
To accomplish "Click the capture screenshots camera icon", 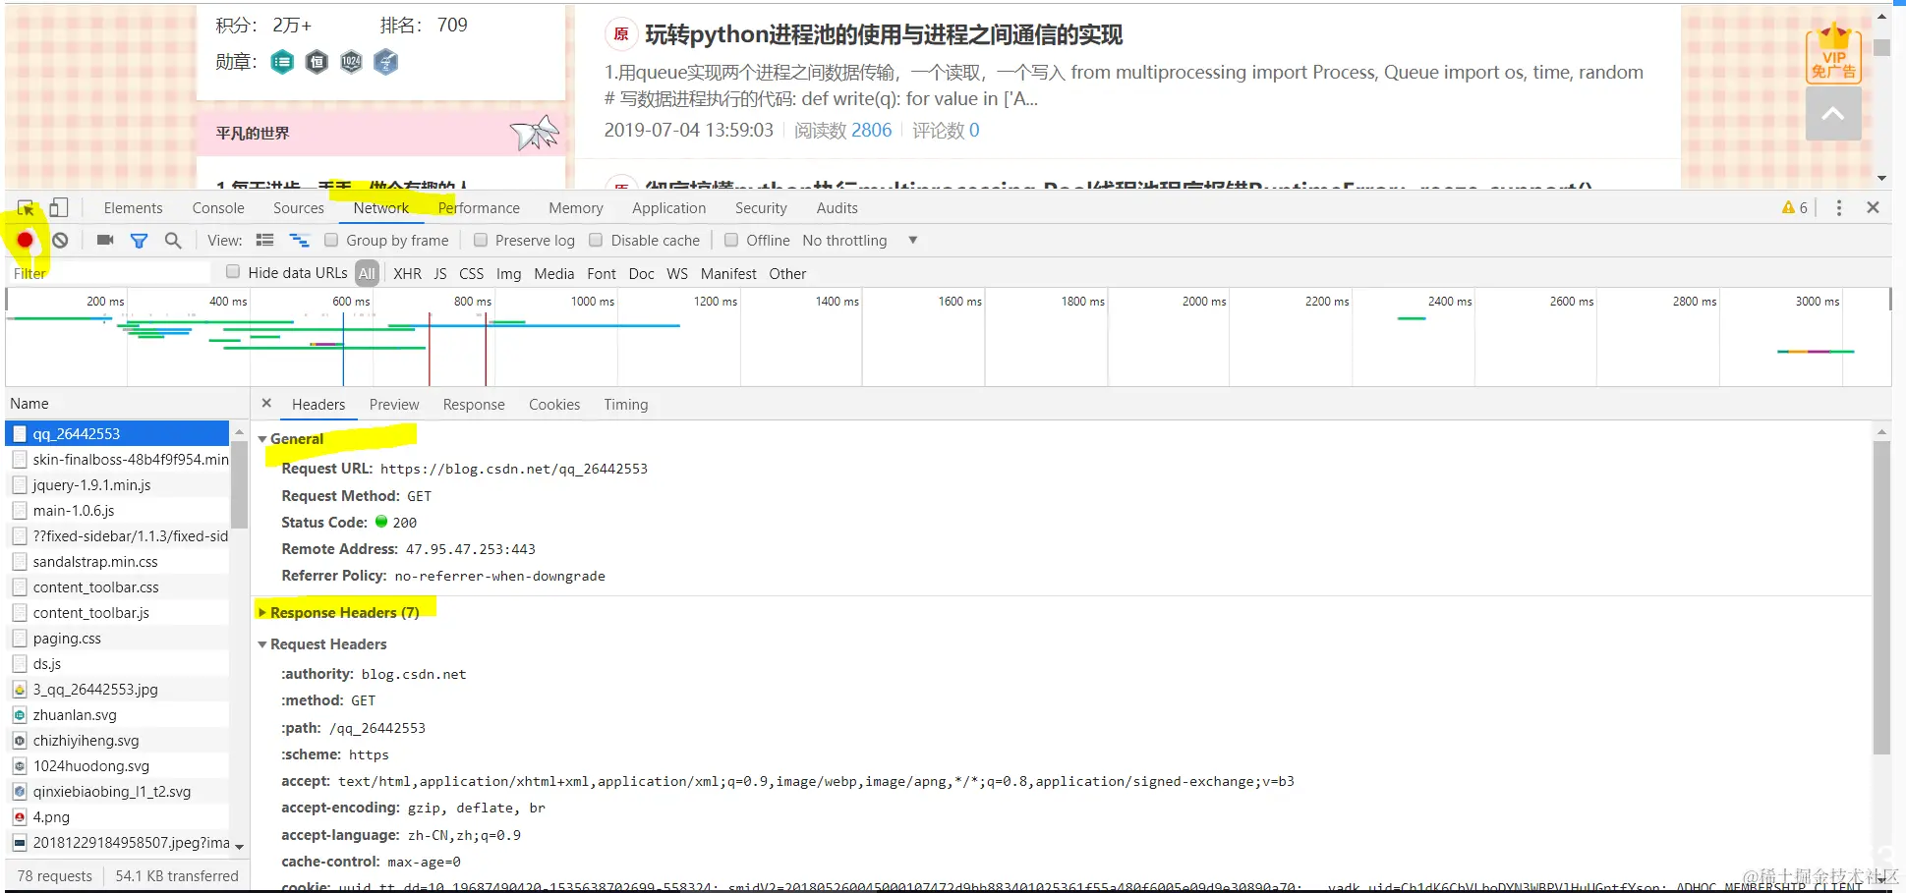I will click(105, 240).
